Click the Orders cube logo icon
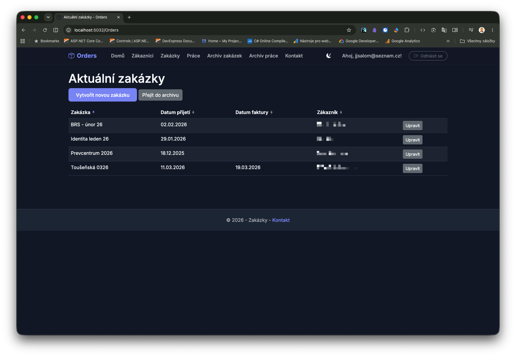516x357 pixels. coord(71,56)
